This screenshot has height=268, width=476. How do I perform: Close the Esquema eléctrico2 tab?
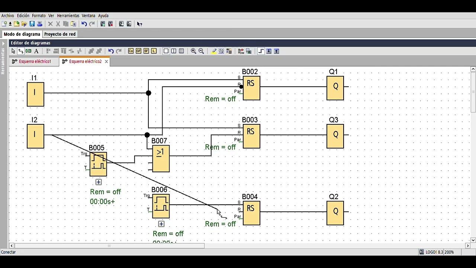(106, 61)
